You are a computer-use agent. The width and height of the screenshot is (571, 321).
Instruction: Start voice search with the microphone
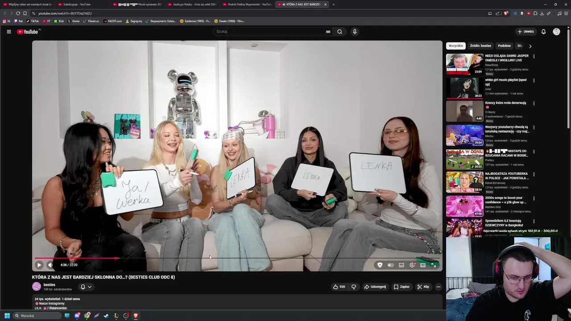355,32
